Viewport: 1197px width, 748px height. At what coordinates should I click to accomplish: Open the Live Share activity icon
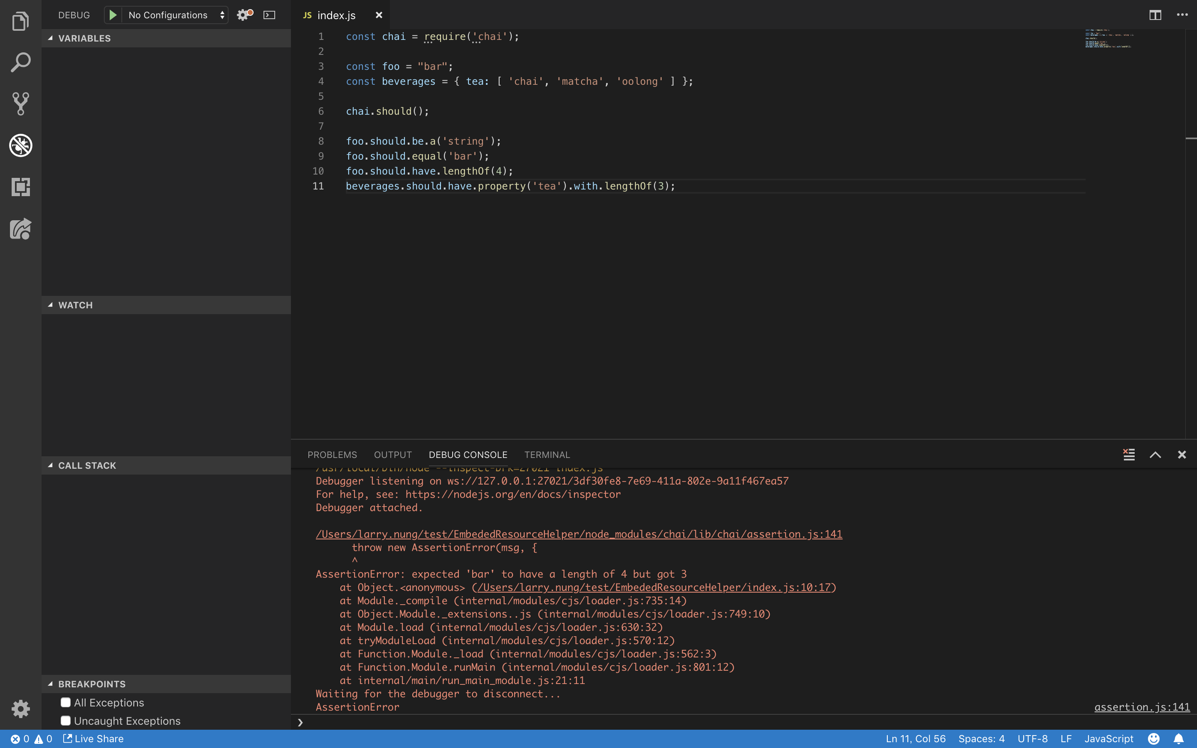[20, 229]
